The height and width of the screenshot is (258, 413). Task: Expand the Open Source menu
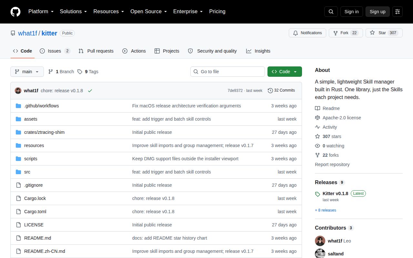point(149,11)
